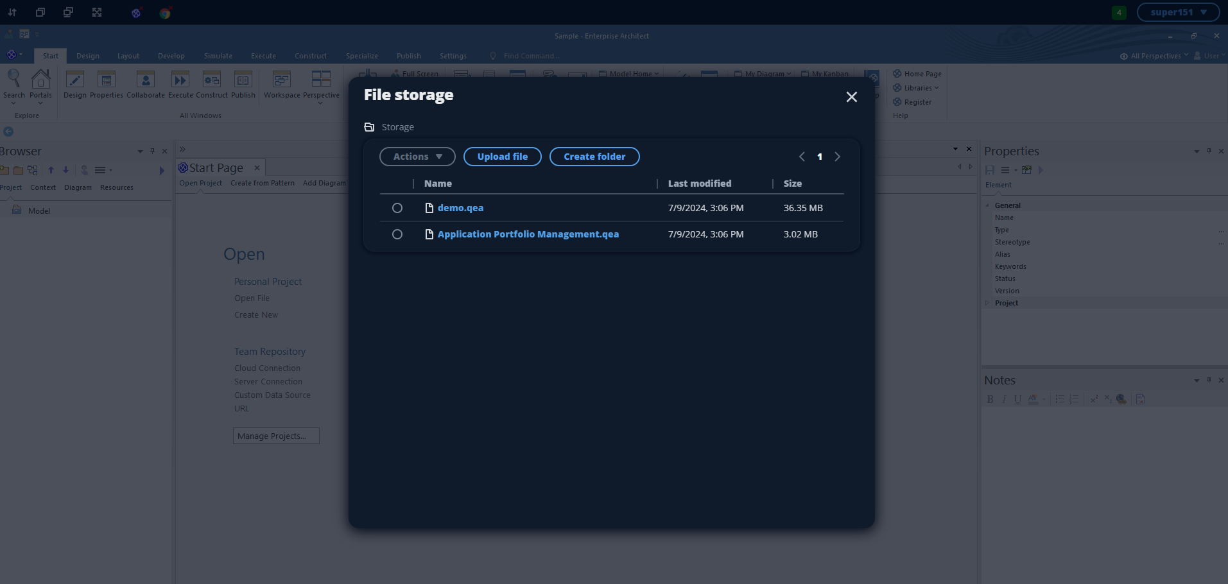The width and height of the screenshot is (1228, 584).
Task: Click the green notification badge 4
Action: (1119, 12)
